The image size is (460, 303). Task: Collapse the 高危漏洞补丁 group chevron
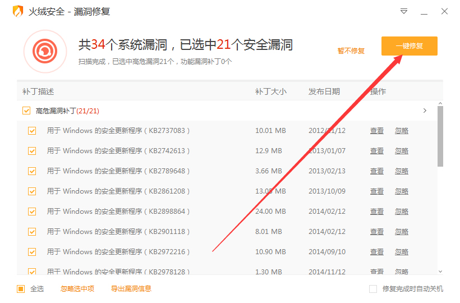click(425, 111)
